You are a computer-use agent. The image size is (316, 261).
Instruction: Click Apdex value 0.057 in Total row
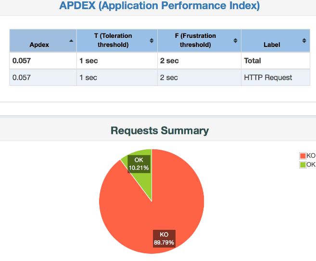click(22, 61)
